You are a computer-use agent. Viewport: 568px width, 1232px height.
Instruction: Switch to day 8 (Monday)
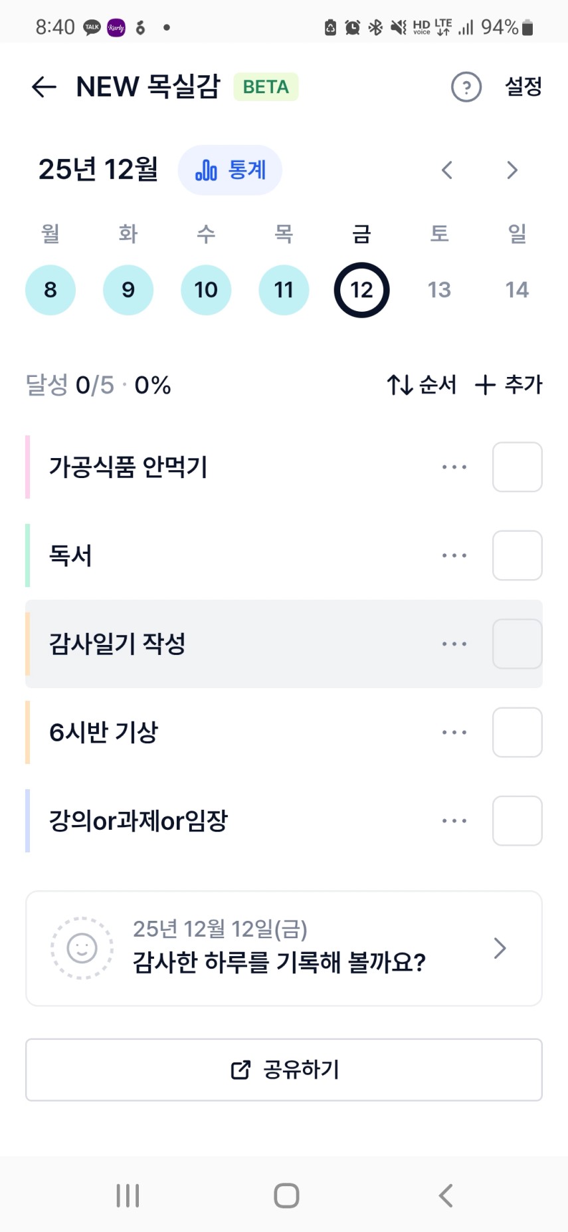coord(50,290)
